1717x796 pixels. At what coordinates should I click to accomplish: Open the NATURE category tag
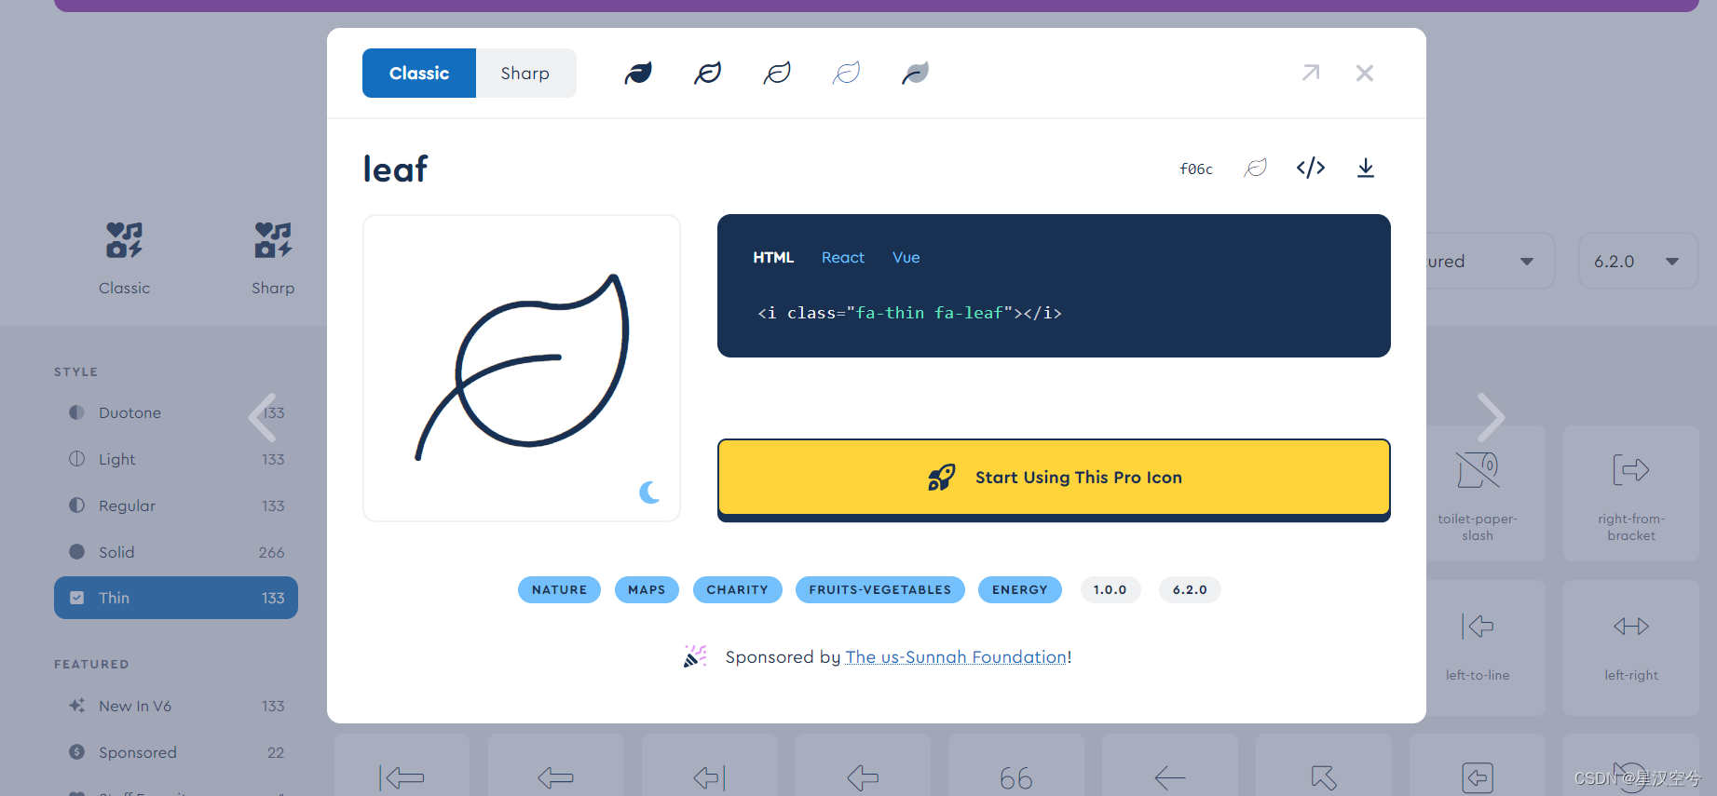[560, 590]
